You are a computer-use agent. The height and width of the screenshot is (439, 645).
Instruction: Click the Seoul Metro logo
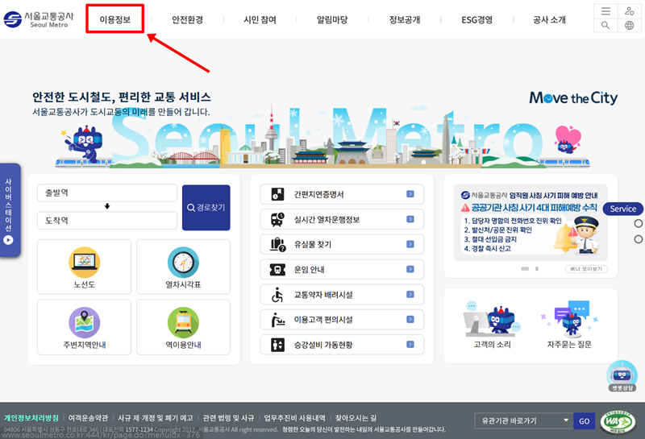pyautogui.click(x=39, y=19)
